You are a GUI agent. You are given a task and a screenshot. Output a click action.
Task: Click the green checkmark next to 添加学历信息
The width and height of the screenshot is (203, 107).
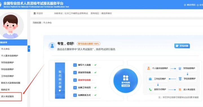[95, 72]
